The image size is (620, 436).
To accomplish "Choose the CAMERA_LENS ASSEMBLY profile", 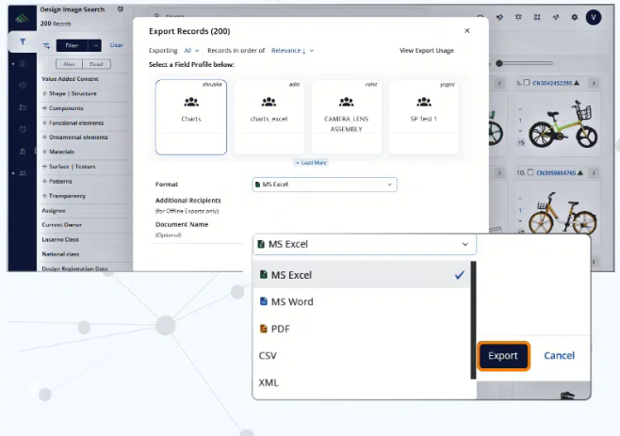I will [x=346, y=117].
